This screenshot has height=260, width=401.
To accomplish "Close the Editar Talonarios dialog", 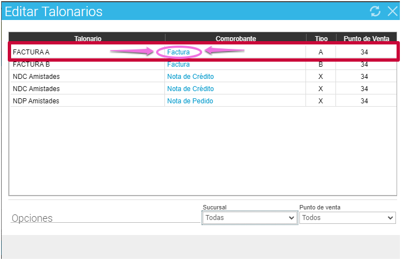I will pos(392,11).
